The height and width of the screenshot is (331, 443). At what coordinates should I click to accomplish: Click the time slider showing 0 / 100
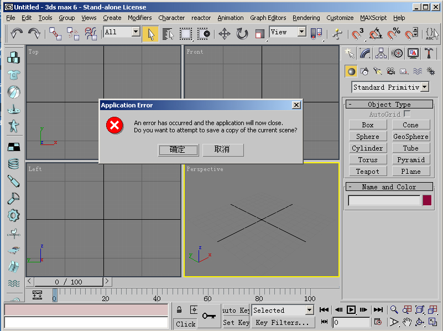[x=69, y=282]
